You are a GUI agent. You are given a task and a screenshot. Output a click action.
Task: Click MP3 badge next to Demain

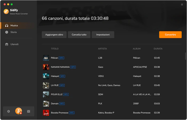[x=62, y=103]
